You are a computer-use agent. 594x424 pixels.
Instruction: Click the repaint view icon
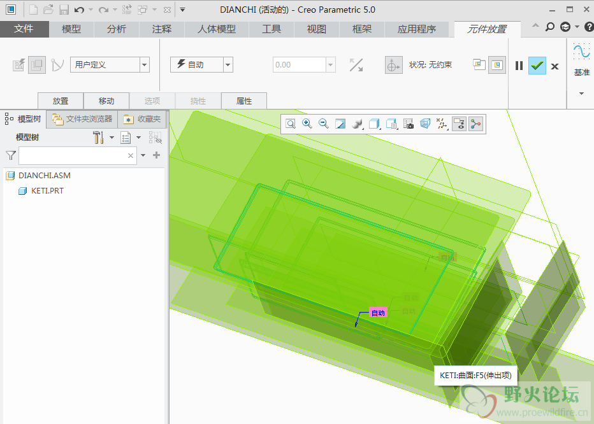[340, 124]
